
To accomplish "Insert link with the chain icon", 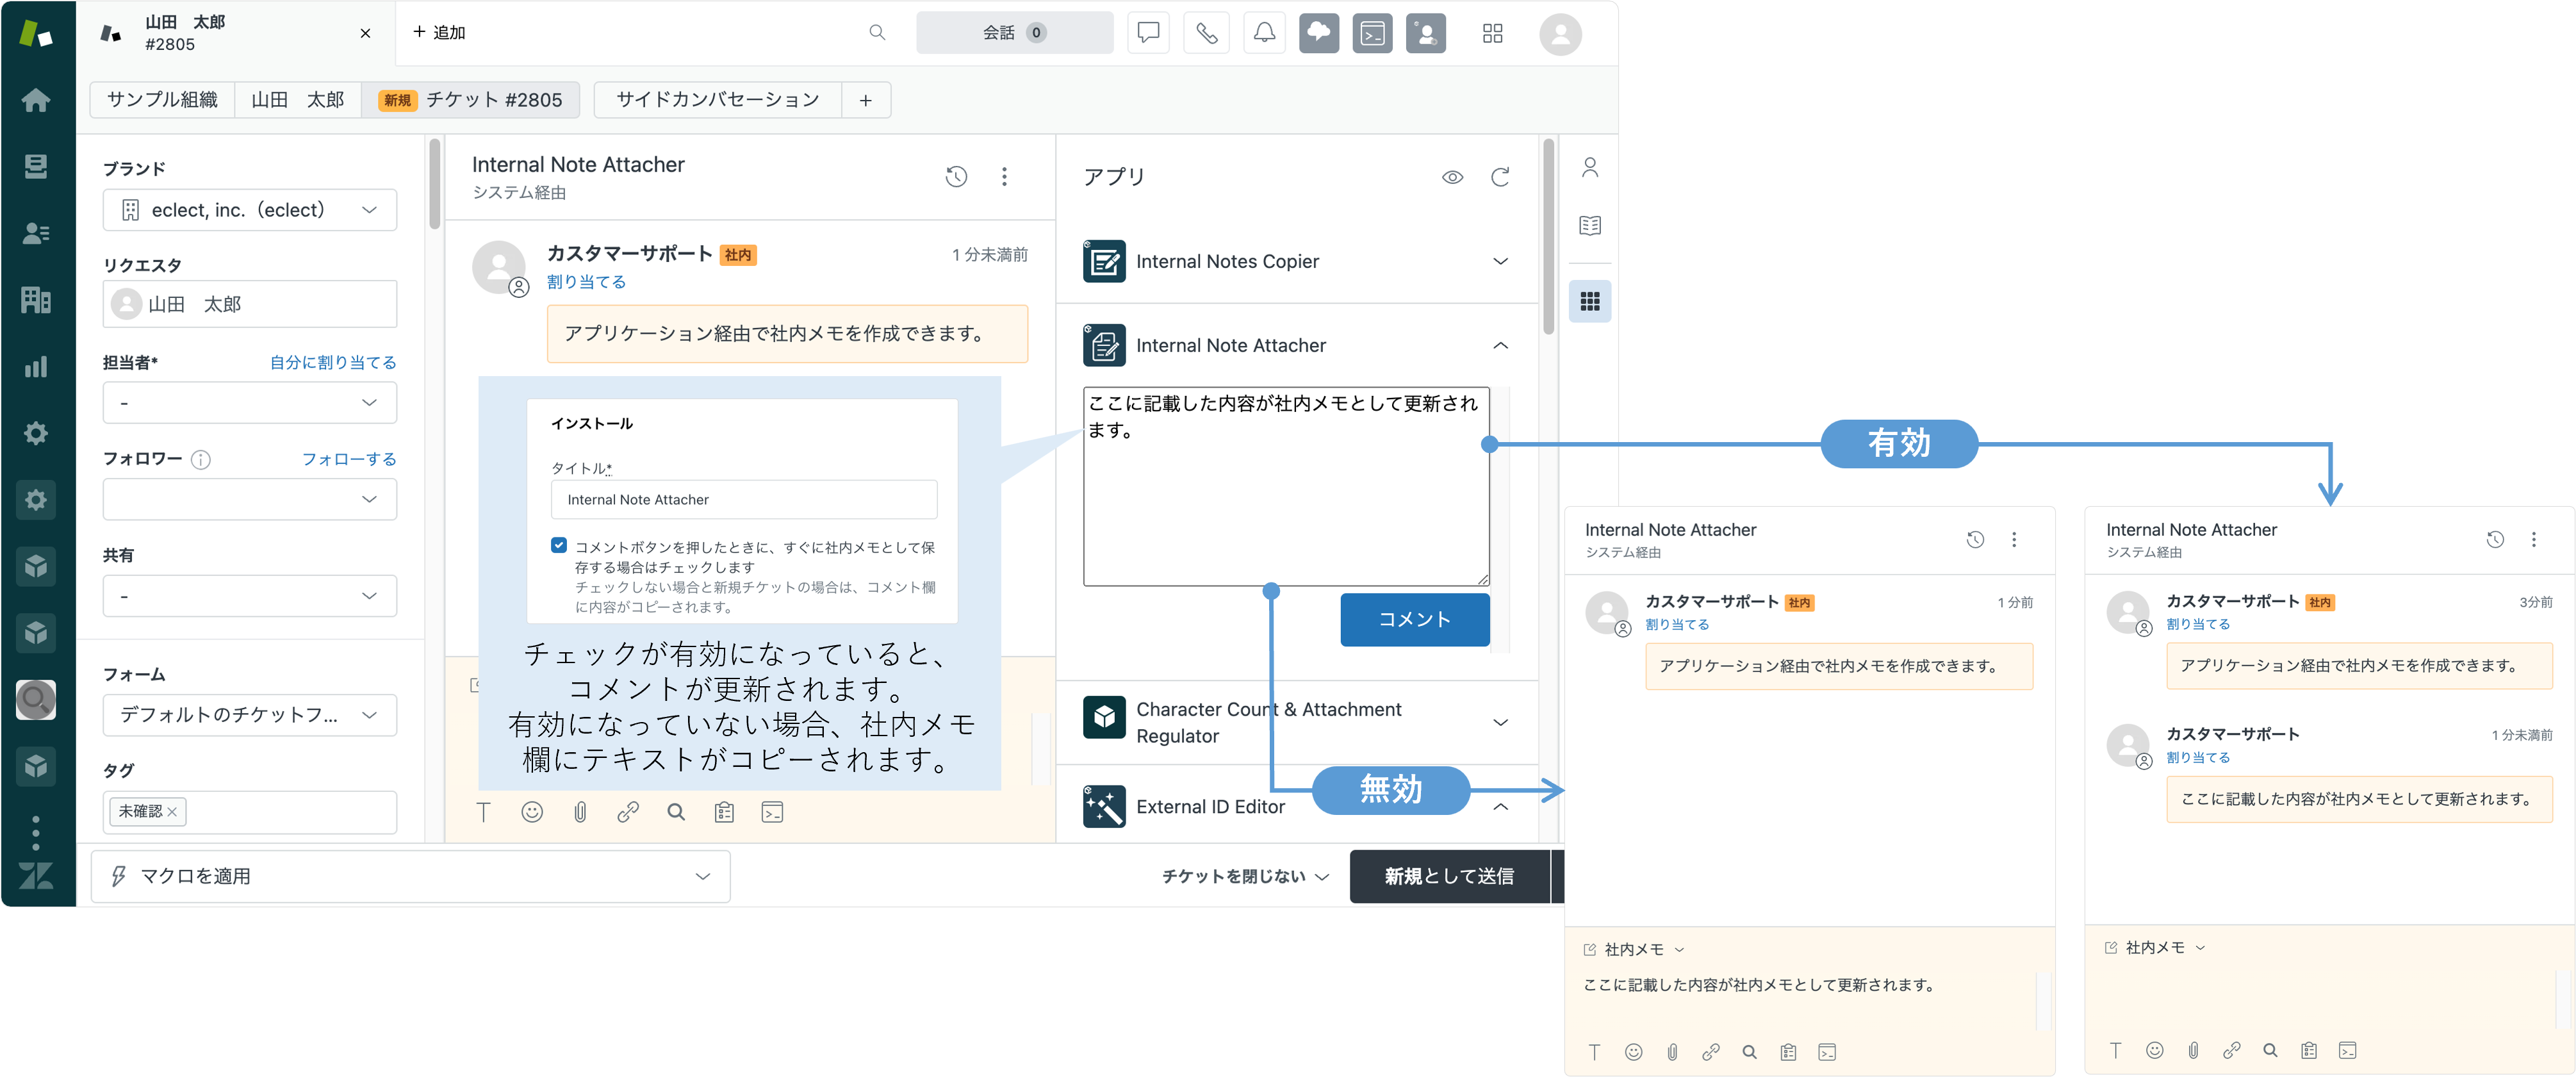I will 628,812.
